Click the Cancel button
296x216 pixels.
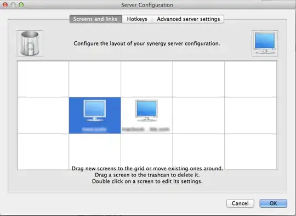coord(240,203)
